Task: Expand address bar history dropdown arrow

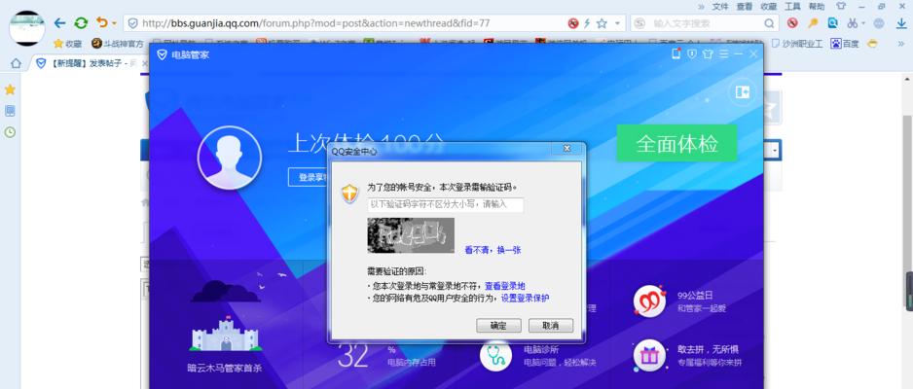Action: tap(617, 23)
